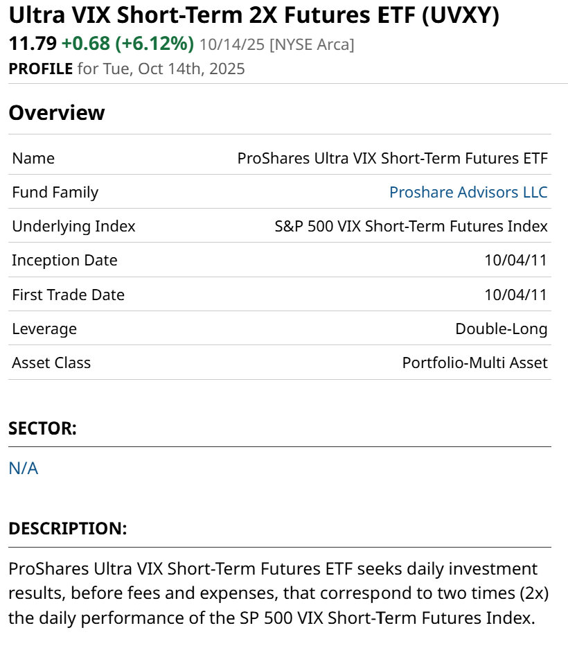Click the Ultra VIX Short-Term 2X Futures ETF title

(254, 15)
